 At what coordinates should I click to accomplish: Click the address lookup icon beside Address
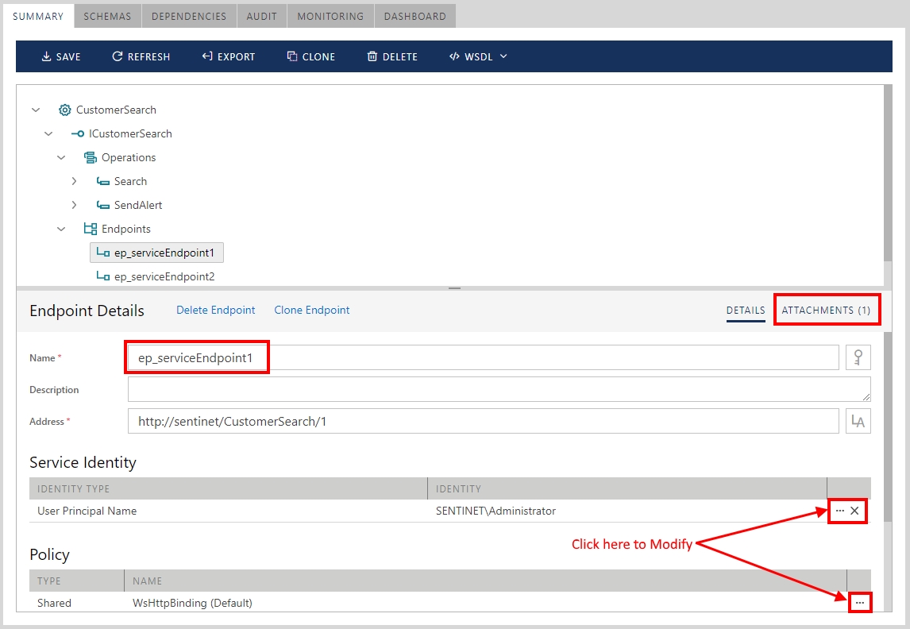click(858, 422)
